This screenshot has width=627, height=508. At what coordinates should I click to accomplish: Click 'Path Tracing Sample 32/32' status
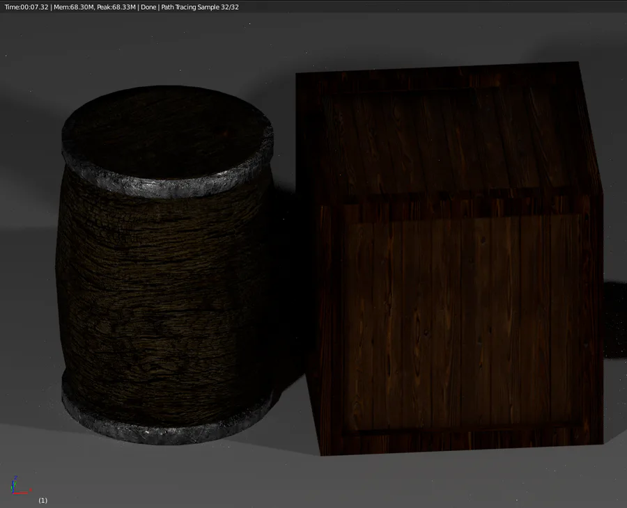click(x=200, y=7)
